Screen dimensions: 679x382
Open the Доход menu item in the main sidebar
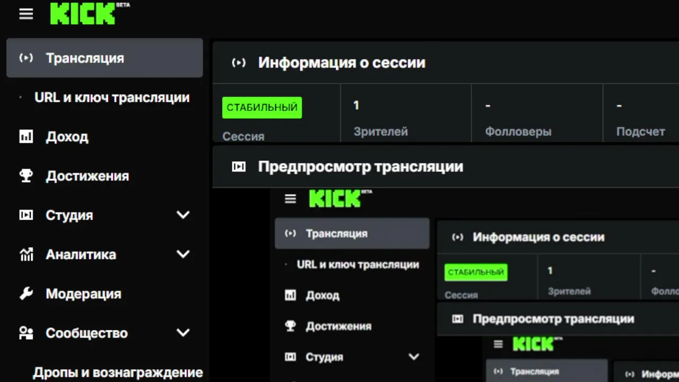pyautogui.click(x=67, y=137)
